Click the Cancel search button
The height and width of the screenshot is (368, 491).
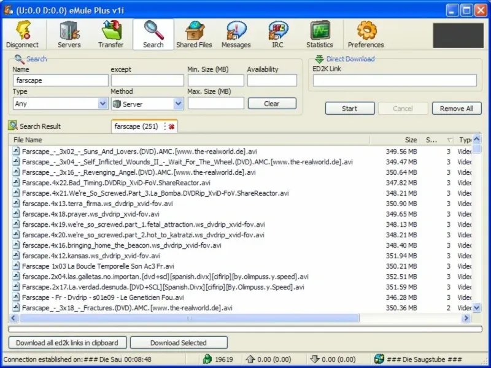point(403,109)
